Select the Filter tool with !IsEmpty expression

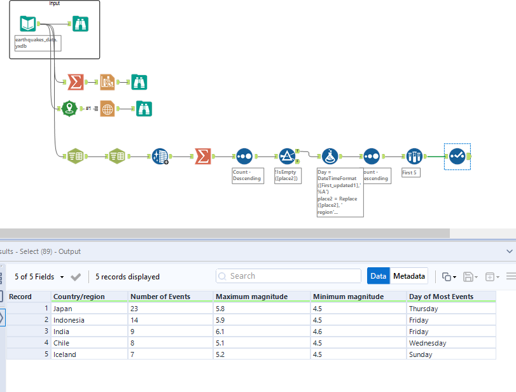point(287,156)
